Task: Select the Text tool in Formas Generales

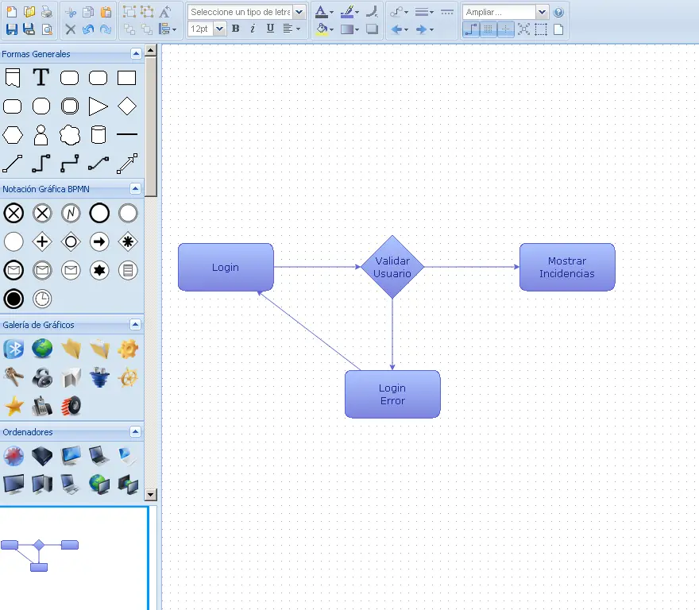Action: [x=41, y=77]
